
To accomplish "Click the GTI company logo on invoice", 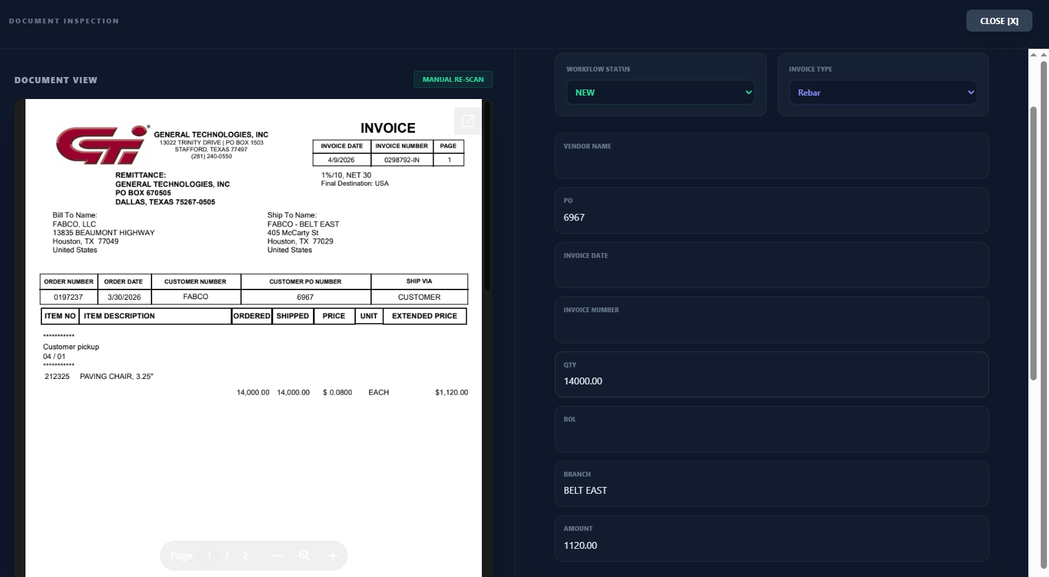I will tap(103, 144).
